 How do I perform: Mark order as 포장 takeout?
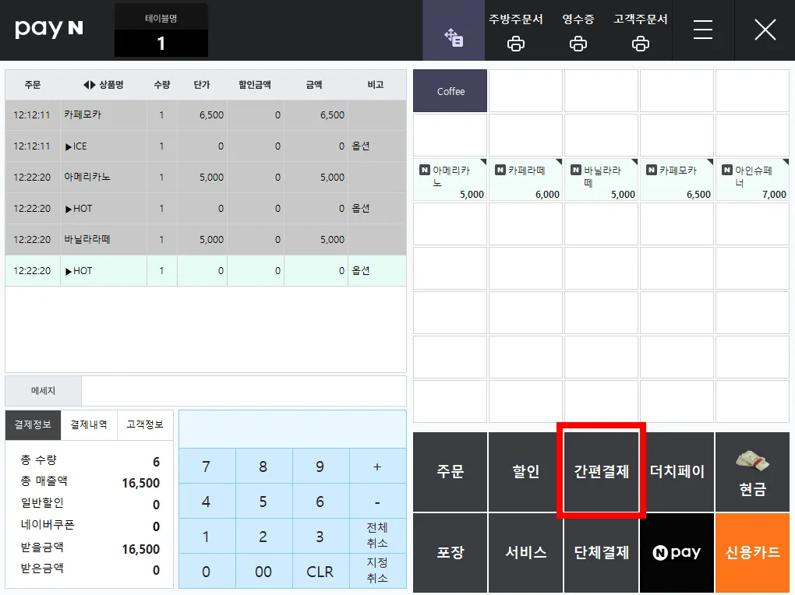[x=450, y=552]
